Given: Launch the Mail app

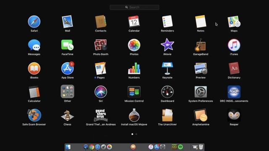Looking at the screenshot, I should pyautogui.click(x=67, y=22).
